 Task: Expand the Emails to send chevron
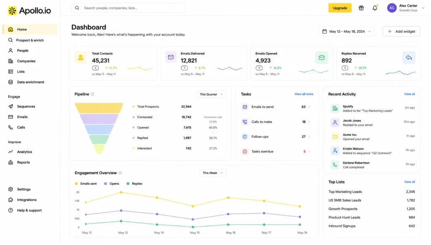click(309, 107)
